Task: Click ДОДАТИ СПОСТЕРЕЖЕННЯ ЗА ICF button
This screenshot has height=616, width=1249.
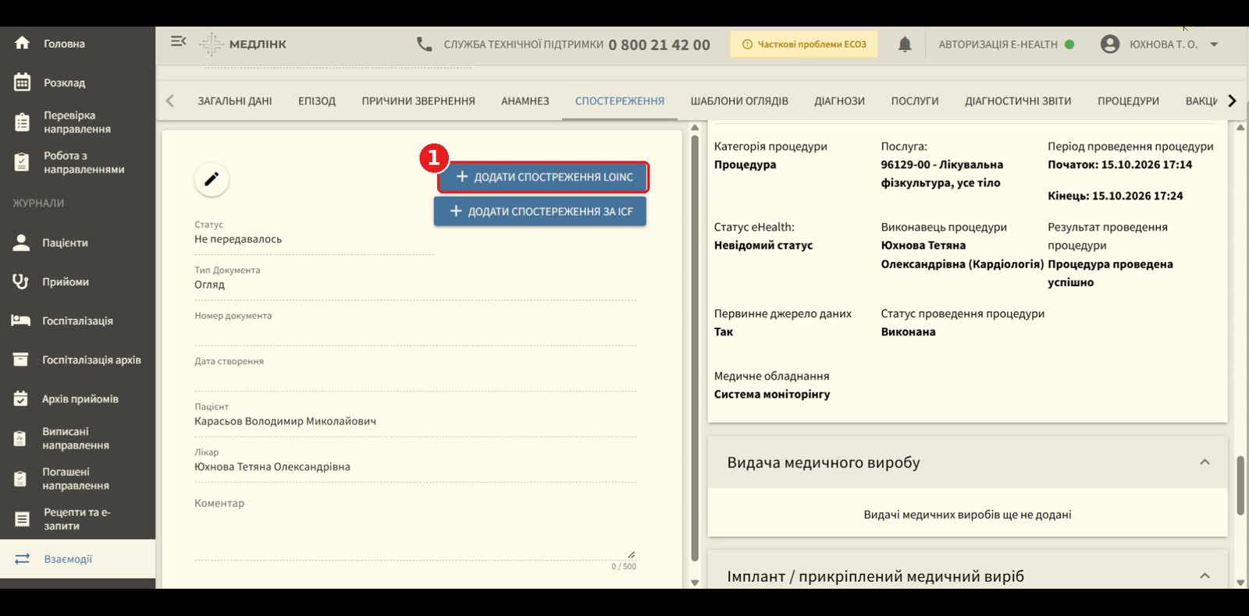Action: coord(540,211)
